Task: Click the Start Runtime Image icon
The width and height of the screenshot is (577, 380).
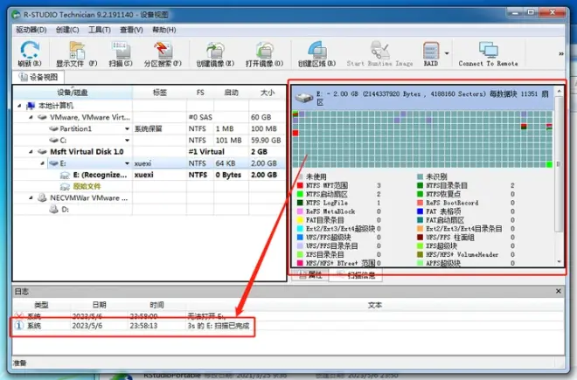Action: coord(379,50)
